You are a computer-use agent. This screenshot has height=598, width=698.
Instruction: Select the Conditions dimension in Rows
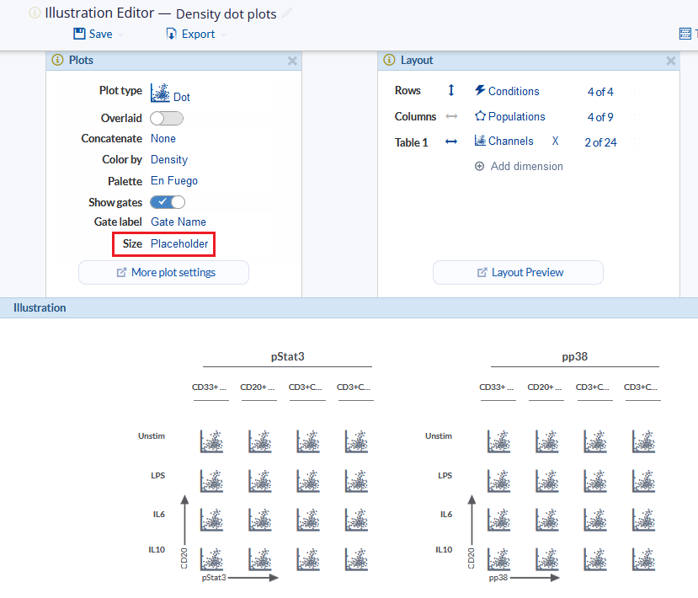[x=513, y=92]
